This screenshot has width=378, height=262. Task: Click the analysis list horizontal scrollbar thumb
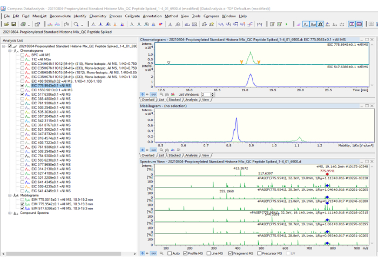point(63,254)
